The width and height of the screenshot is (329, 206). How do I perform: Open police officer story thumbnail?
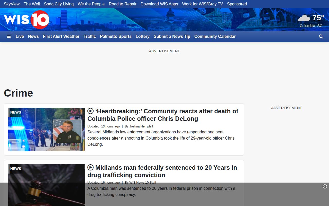pyautogui.click(x=47, y=129)
